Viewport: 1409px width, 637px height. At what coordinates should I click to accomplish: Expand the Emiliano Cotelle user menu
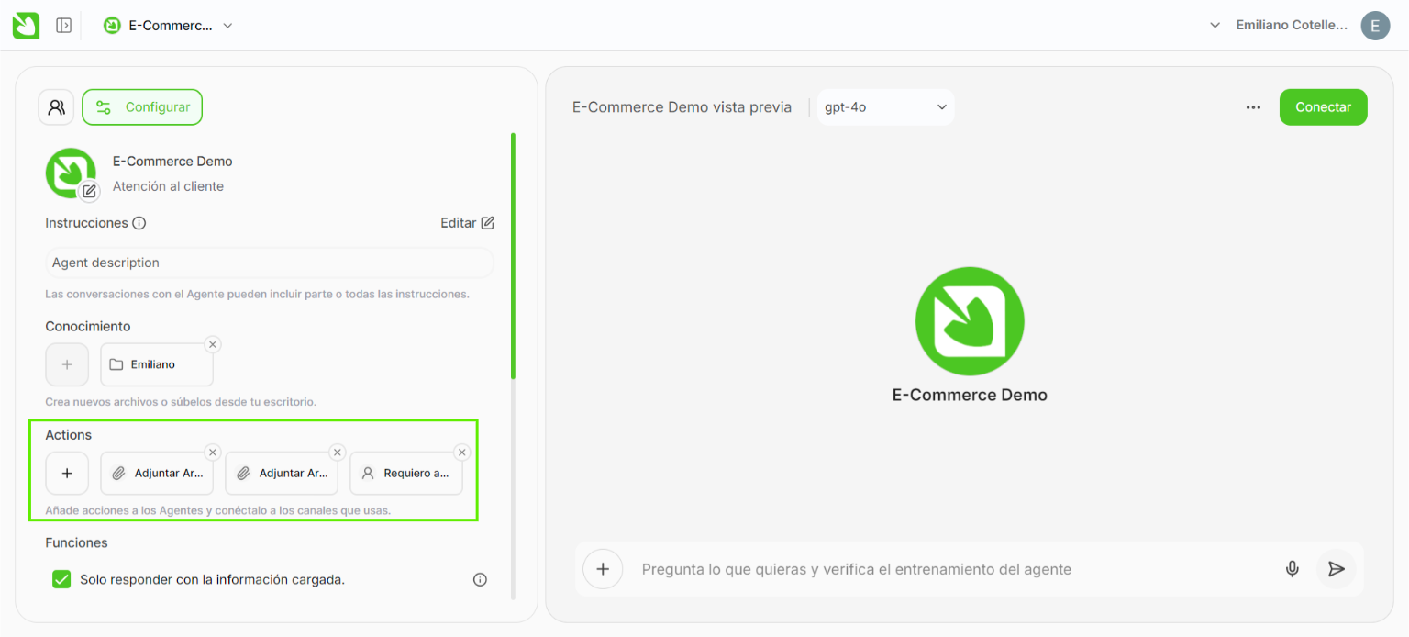1215,26
